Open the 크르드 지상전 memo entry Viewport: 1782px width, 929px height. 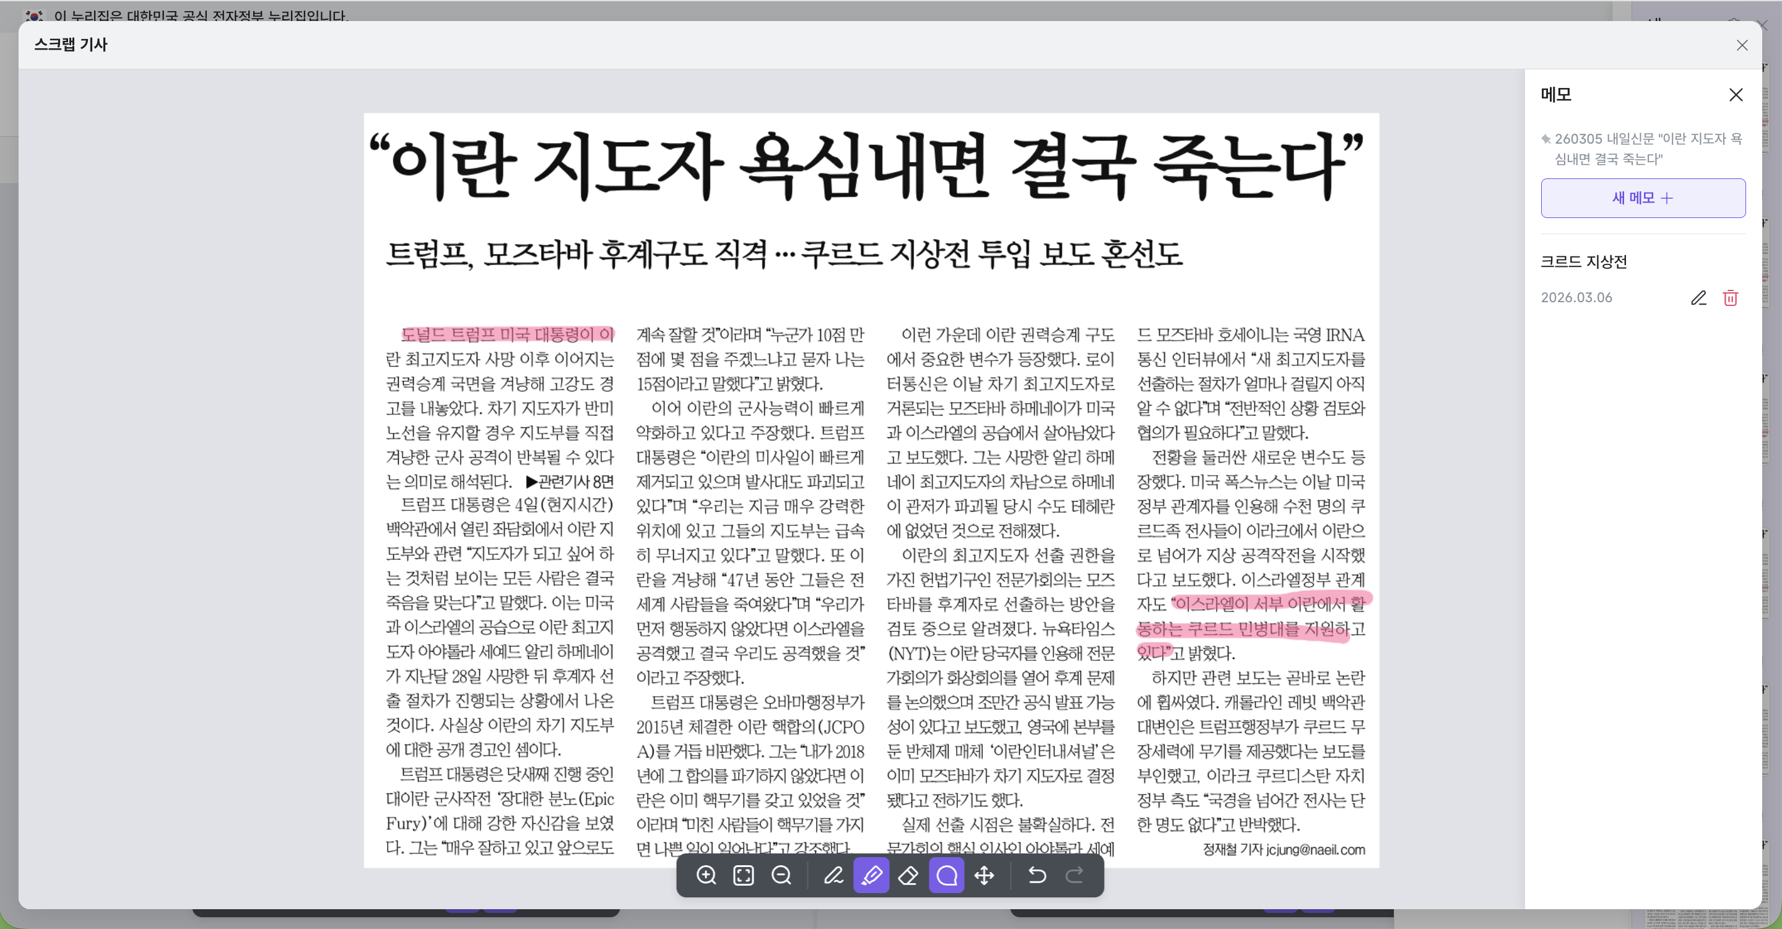(1583, 261)
